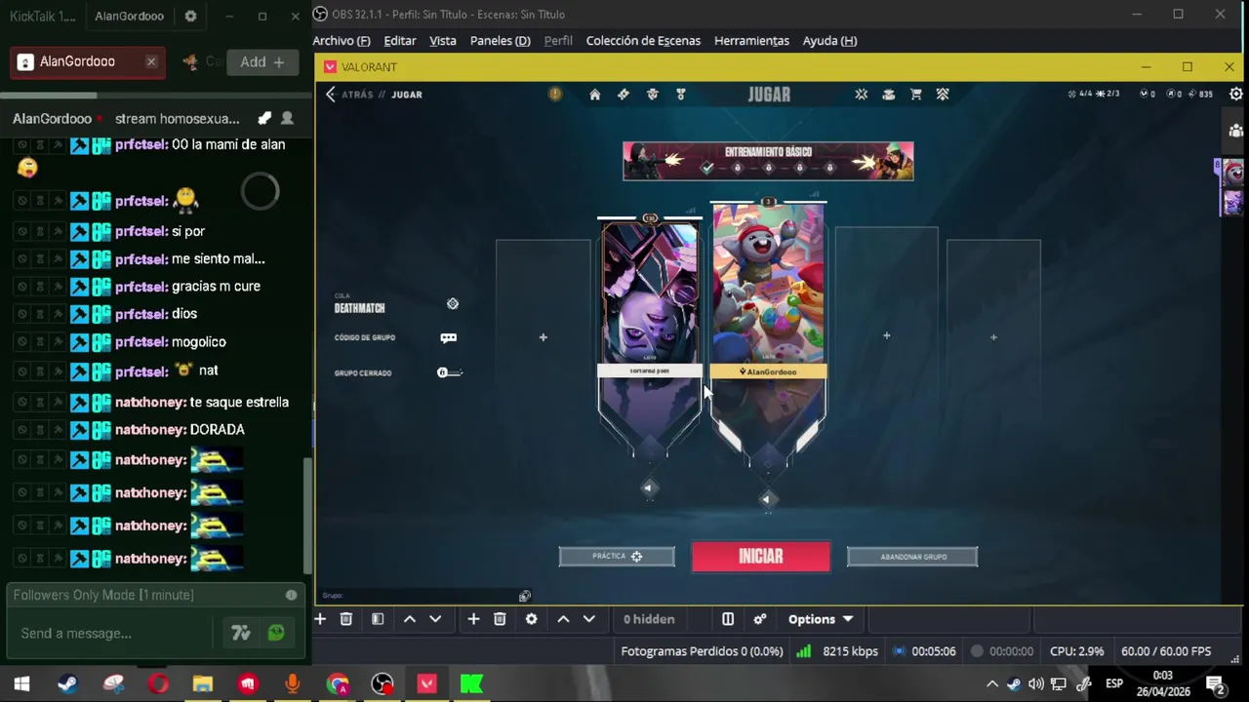Screen dimensions: 1249x702
Task: Click Followers Only Mode info icon
Action: point(291,595)
